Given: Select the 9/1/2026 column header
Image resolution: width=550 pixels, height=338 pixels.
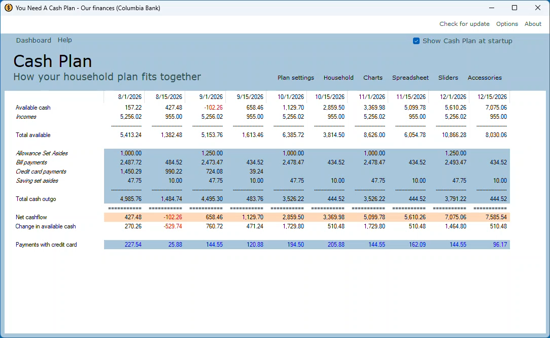Looking at the screenshot, I should [x=211, y=97].
